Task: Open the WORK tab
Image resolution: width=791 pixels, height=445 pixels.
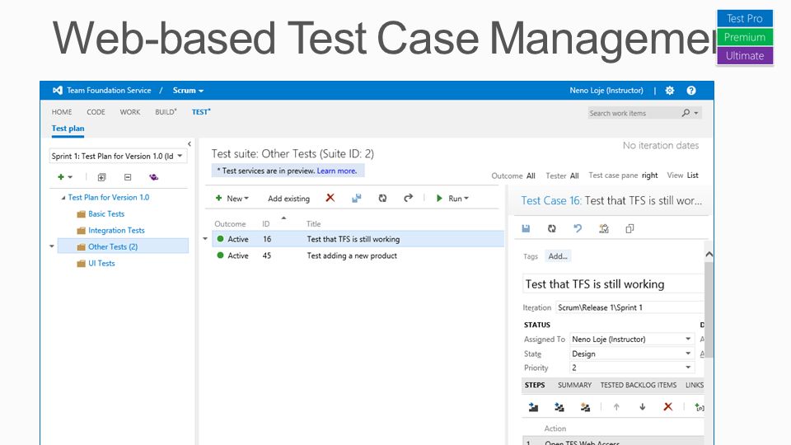Action: (130, 112)
